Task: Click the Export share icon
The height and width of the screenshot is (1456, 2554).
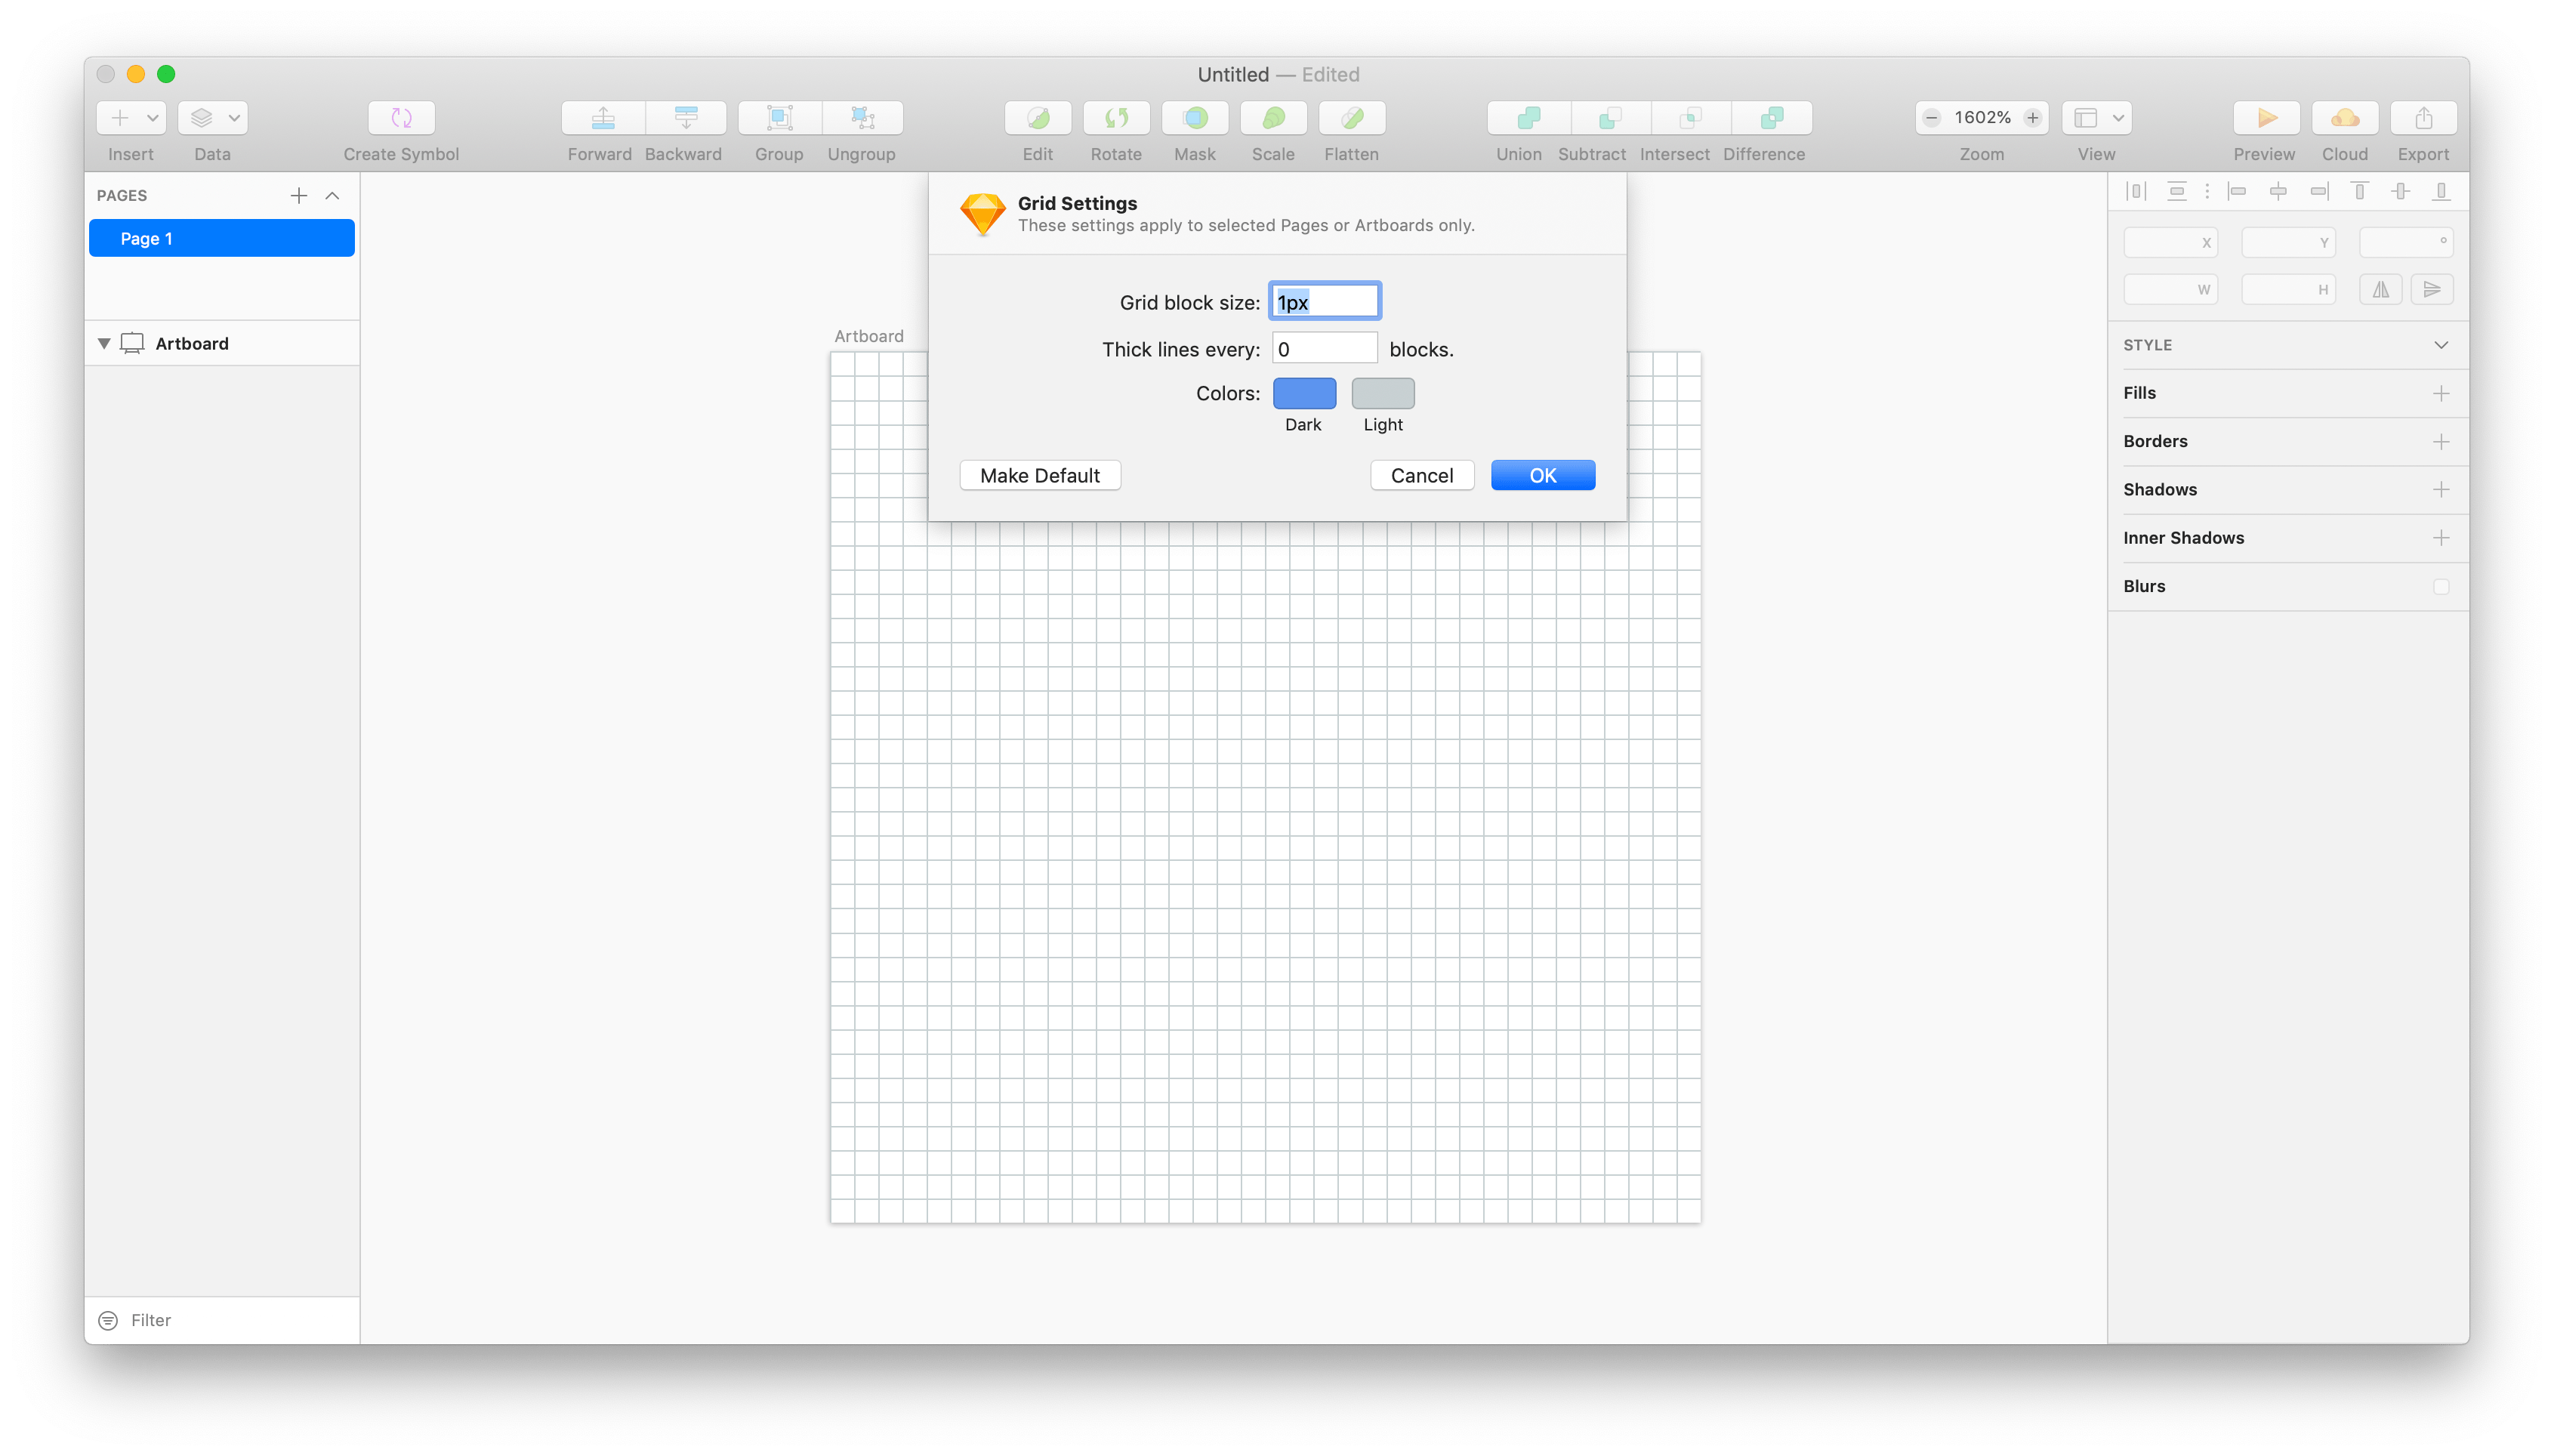Action: 2423,118
